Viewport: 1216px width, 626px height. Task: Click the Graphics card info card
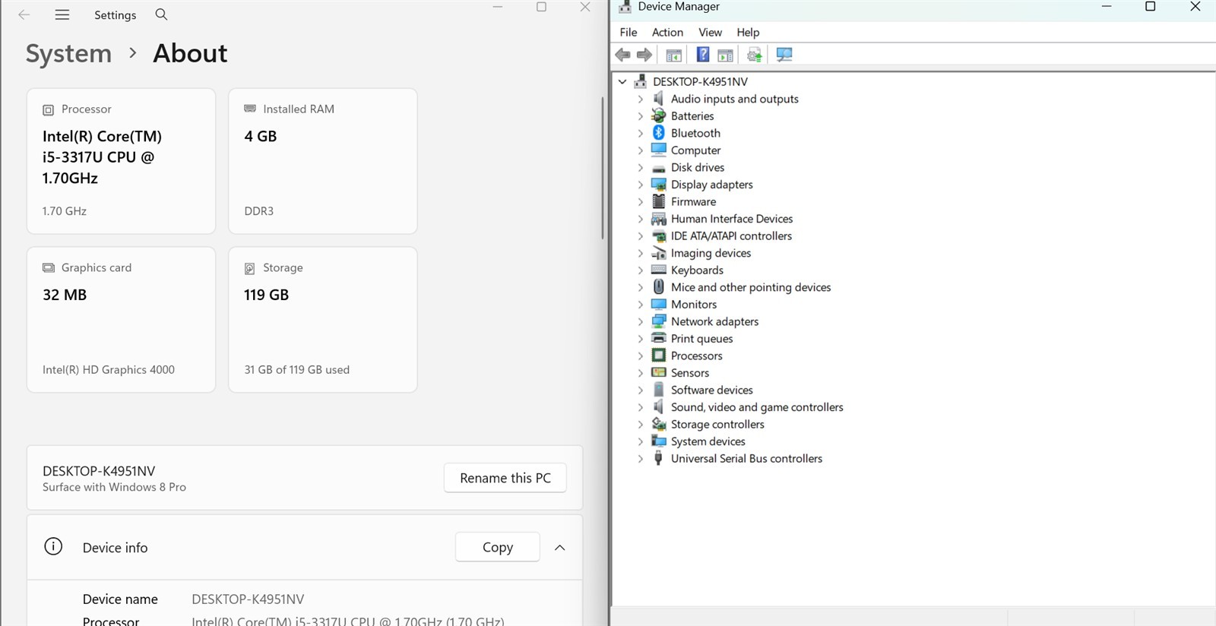point(121,320)
